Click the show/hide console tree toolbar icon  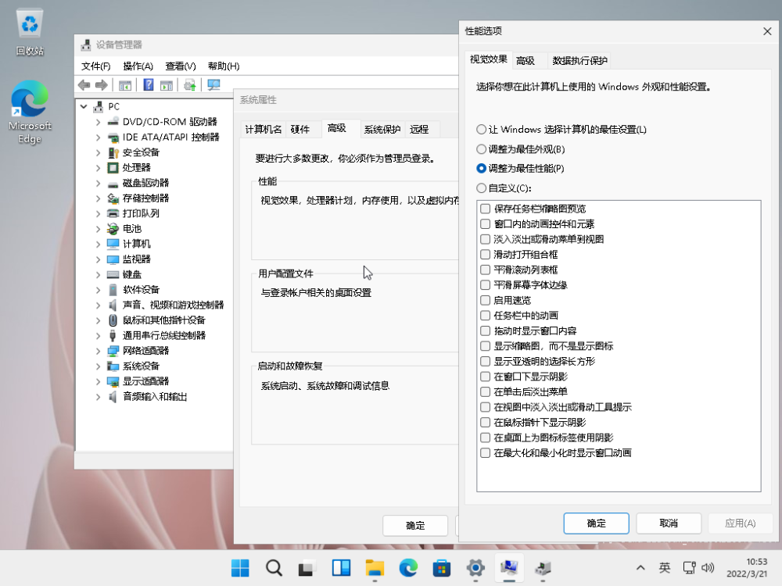pyautogui.click(x=124, y=85)
